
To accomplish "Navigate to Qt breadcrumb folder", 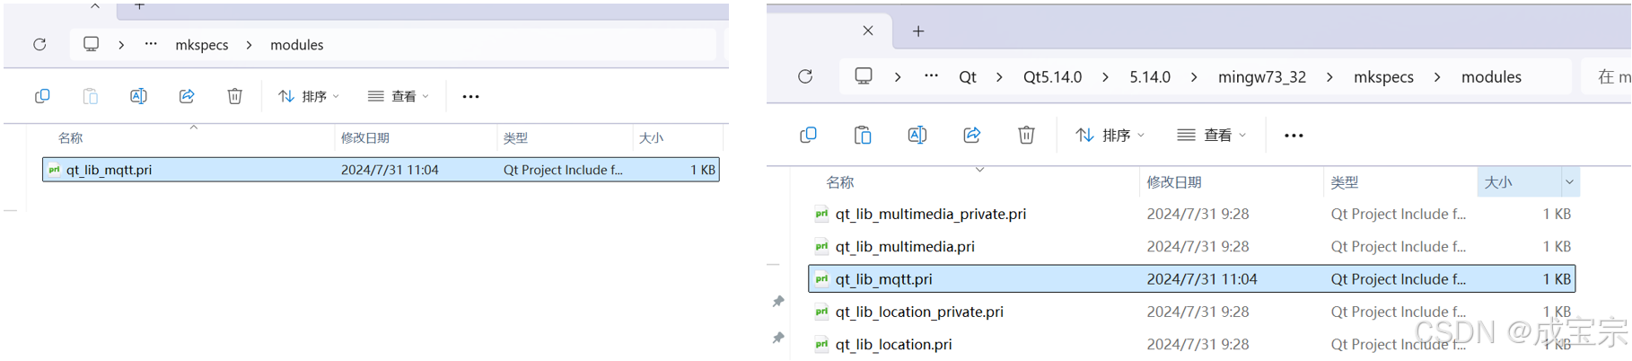I will coord(968,77).
